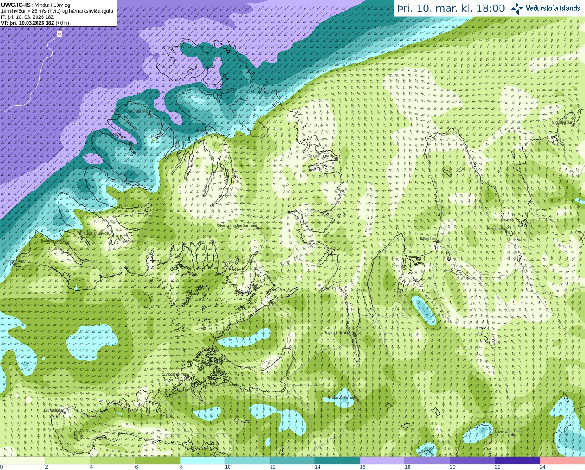The width and height of the screenshot is (585, 470).
Task: Select the Gjögurflugvöllur station marker
Action: tap(336, 159)
